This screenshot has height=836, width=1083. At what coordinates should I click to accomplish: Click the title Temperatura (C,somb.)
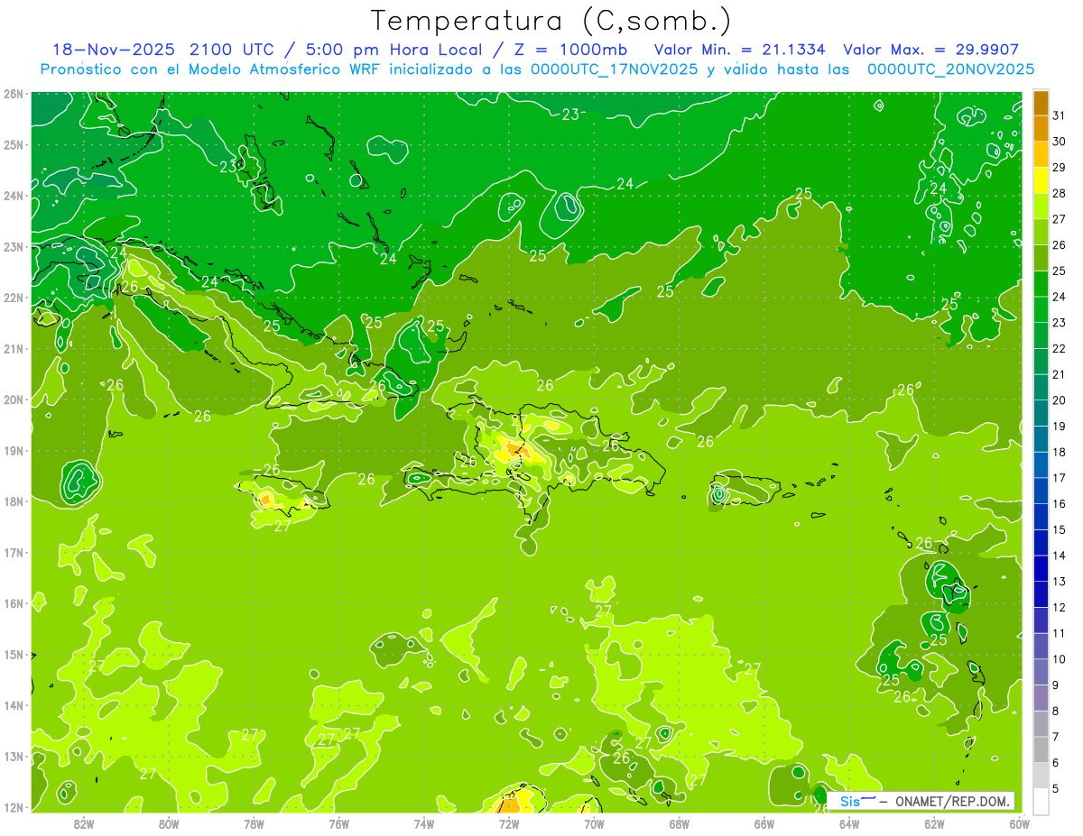tap(551, 22)
